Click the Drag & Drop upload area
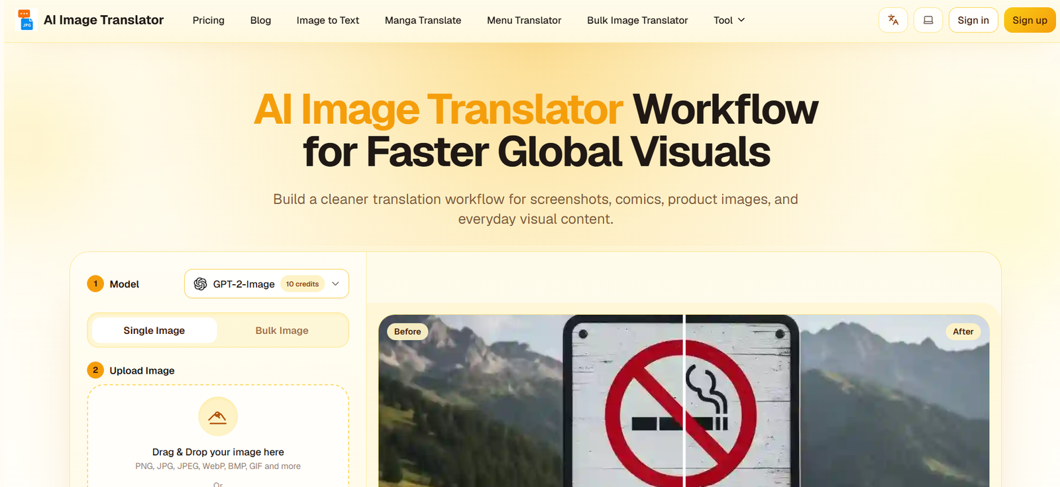Viewport: 1060px width, 487px height. click(x=218, y=436)
